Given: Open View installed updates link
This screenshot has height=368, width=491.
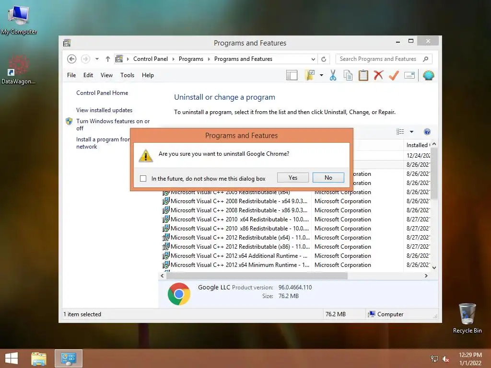Looking at the screenshot, I should pyautogui.click(x=104, y=110).
